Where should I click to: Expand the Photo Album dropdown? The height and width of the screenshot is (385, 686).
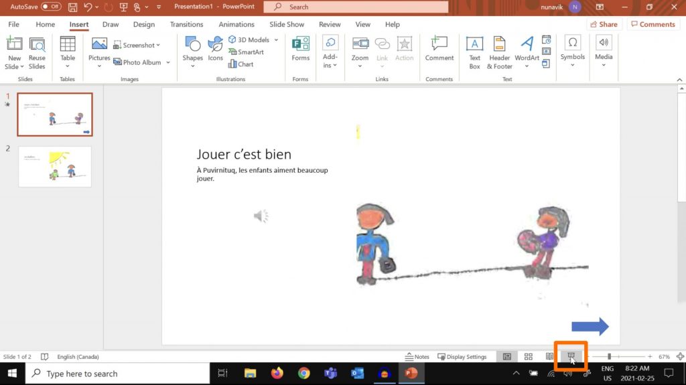[x=167, y=62]
